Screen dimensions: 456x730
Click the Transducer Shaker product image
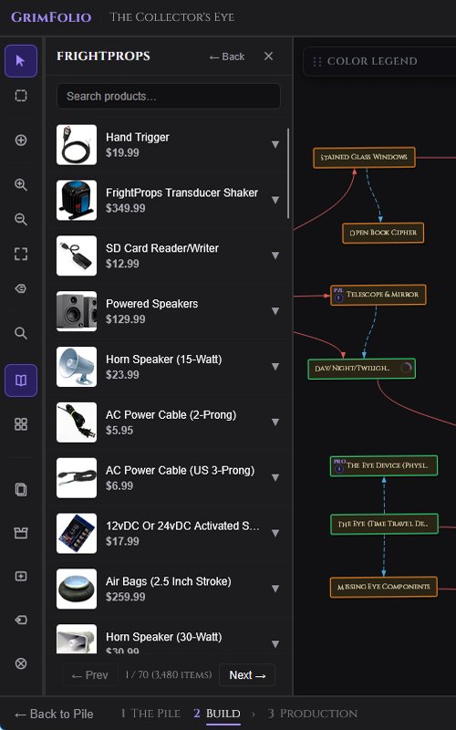coord(77,200)
